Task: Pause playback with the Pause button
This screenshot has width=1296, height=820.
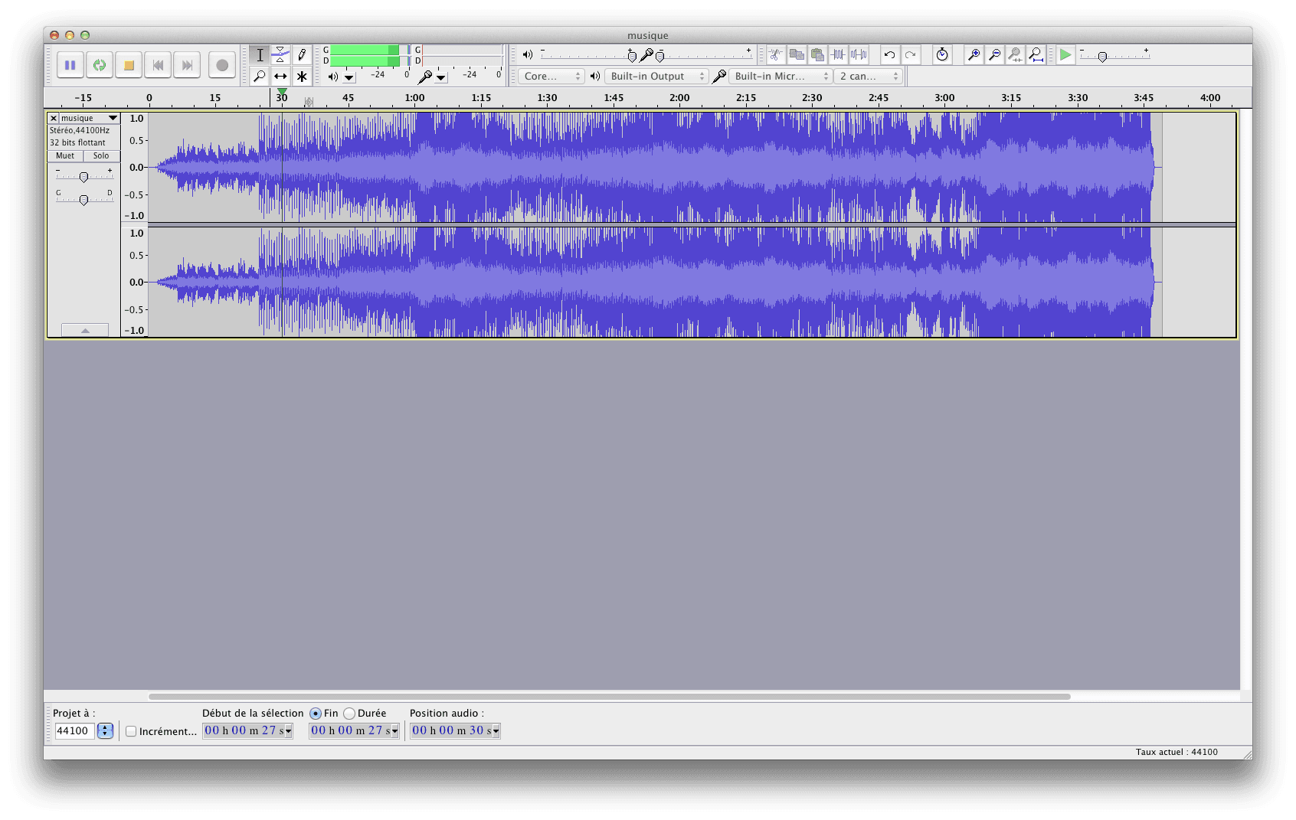Action: point(70,65)
